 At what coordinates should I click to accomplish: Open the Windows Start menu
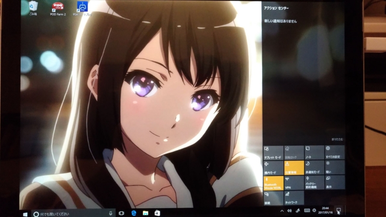[x=25, y=214]
